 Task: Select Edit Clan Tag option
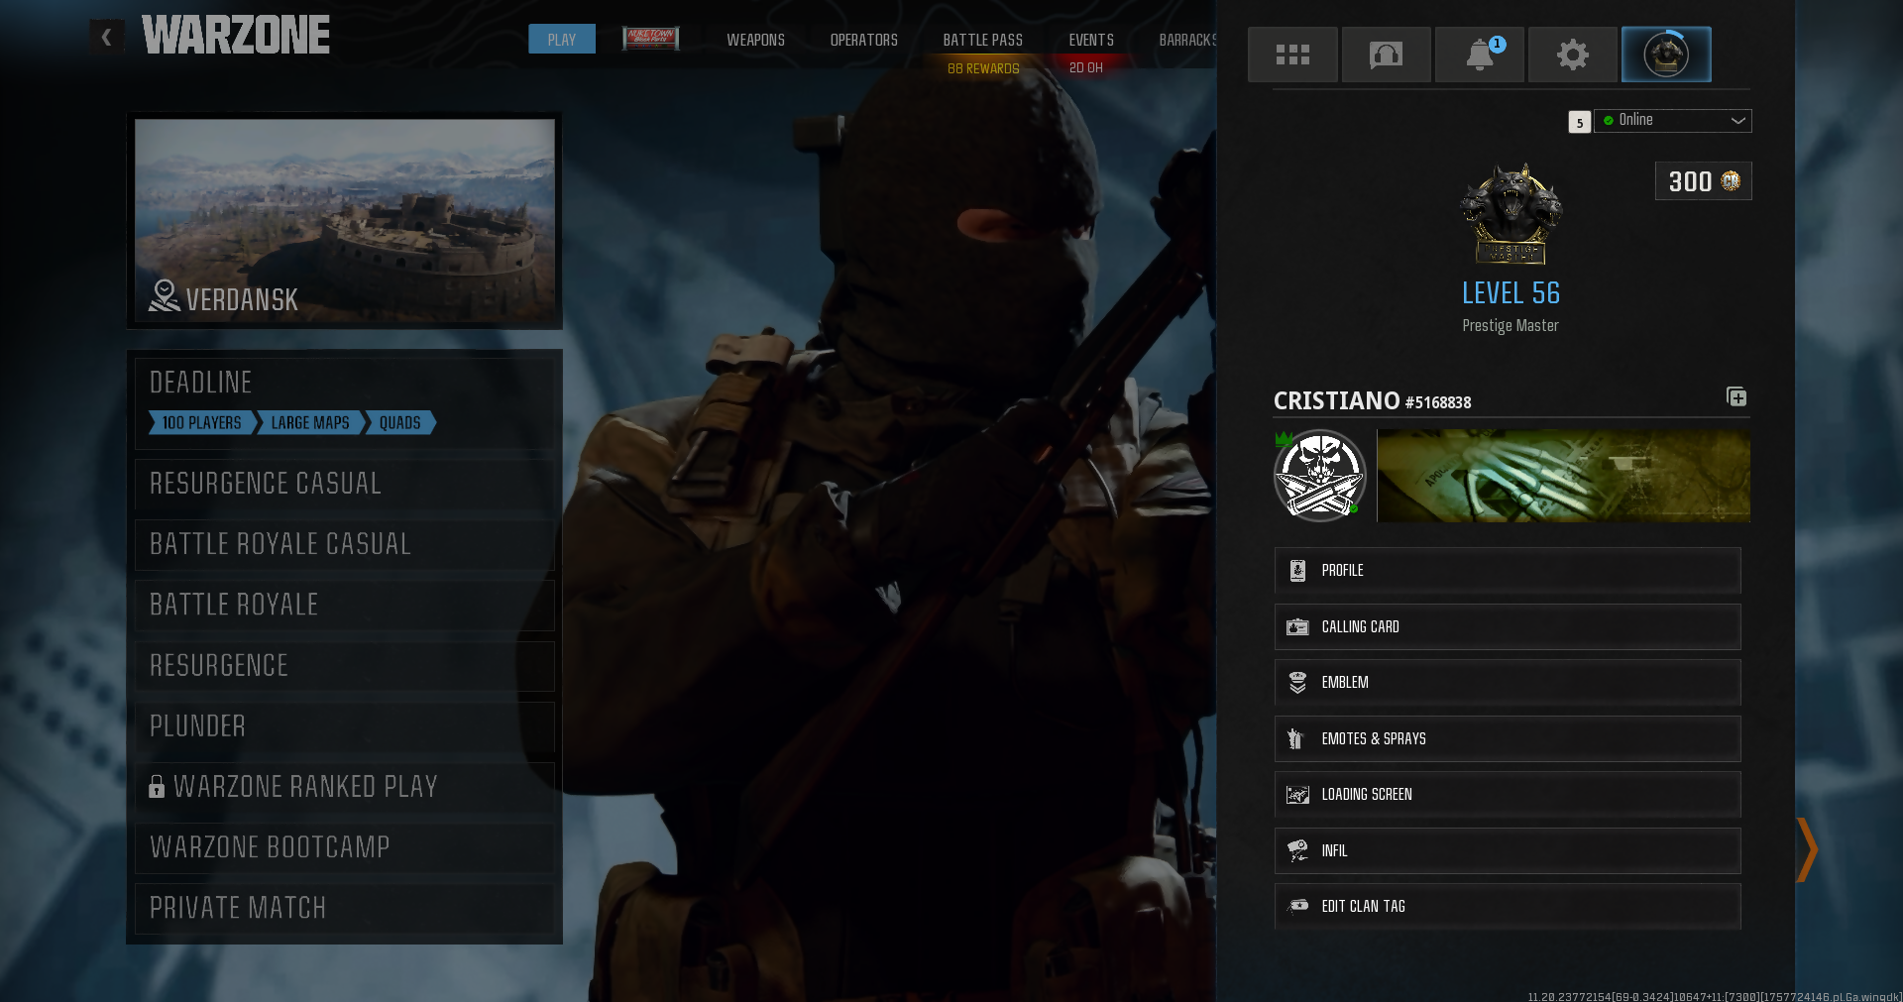pos(1507,906)
